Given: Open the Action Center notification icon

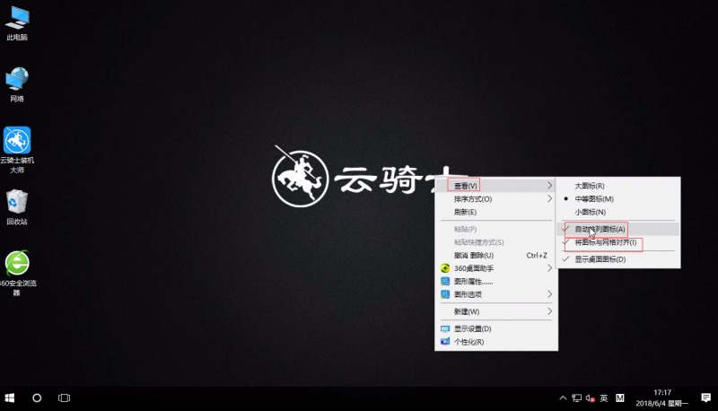Looking at the screenshot, I should click(x=705, y=398).
